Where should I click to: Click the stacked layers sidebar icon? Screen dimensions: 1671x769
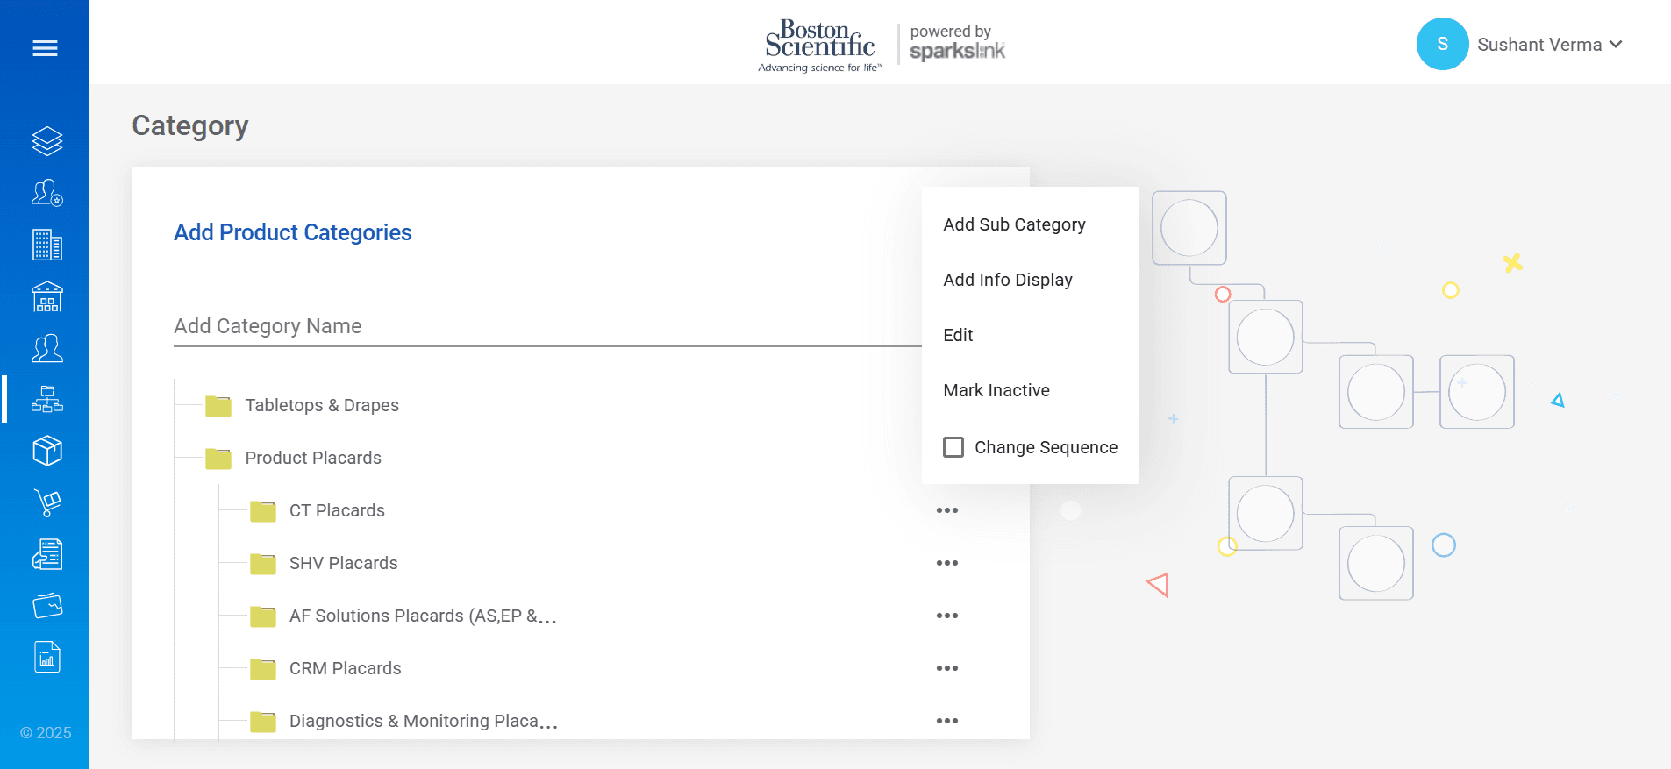point(46,141)
